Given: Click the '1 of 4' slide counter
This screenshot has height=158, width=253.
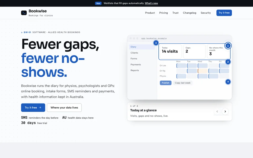Looking at the screenshot, I should (x=134, y=106).
